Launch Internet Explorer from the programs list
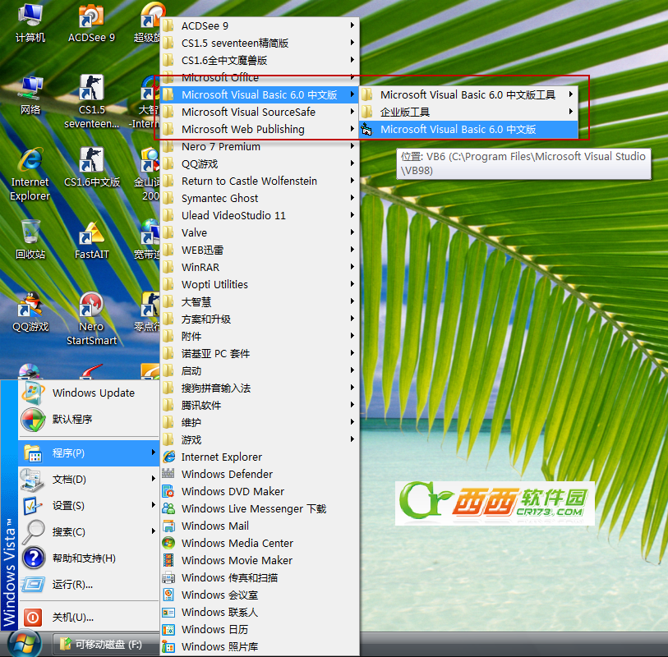The width and height of the screenshot is (668, 657). click(260, 457)
